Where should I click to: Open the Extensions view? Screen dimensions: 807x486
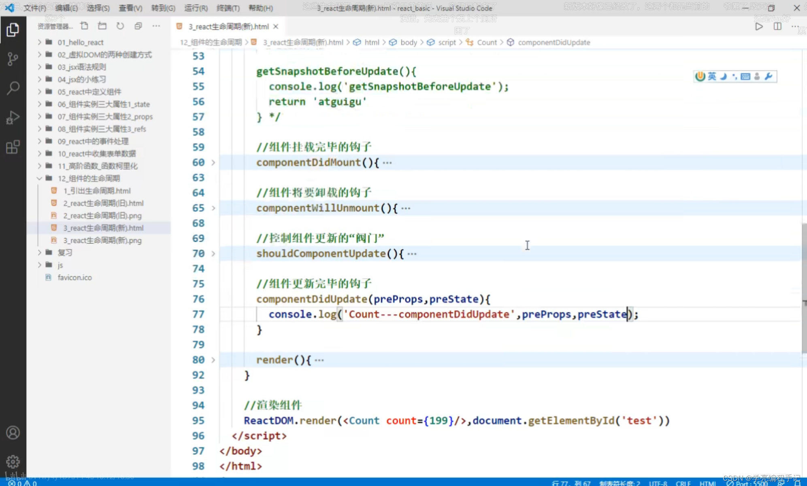(x=13, y=147)
